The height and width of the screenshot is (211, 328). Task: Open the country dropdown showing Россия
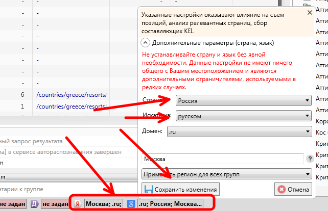coord(243,100)
